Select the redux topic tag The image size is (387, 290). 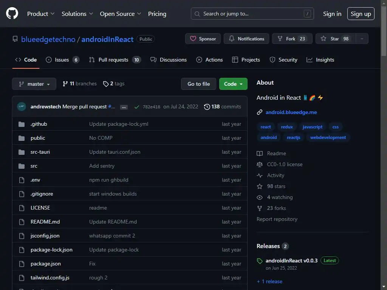point(287,127)
